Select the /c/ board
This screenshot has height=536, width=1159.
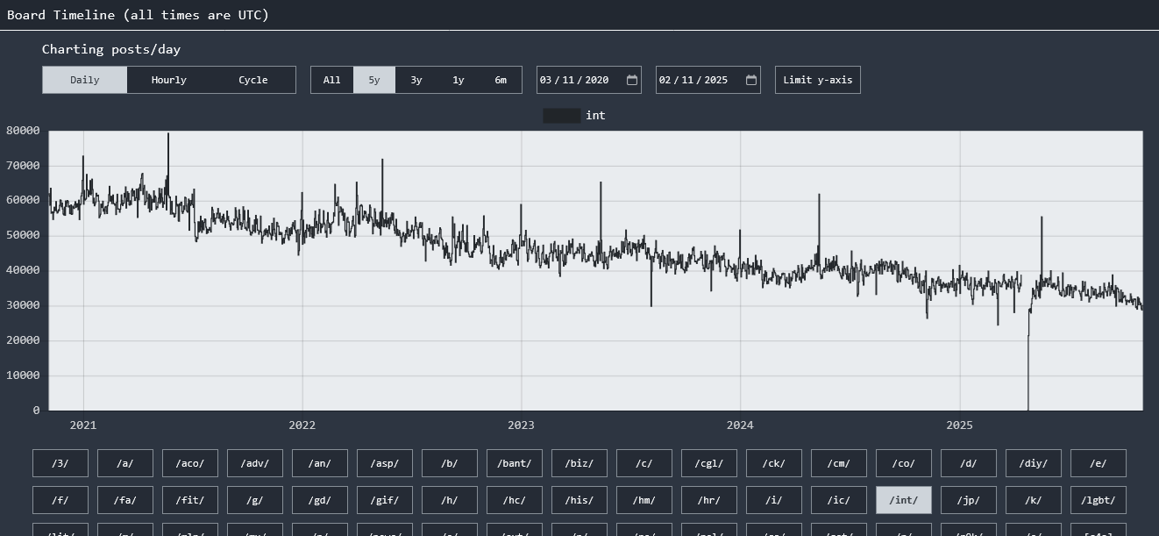(644, 463)
